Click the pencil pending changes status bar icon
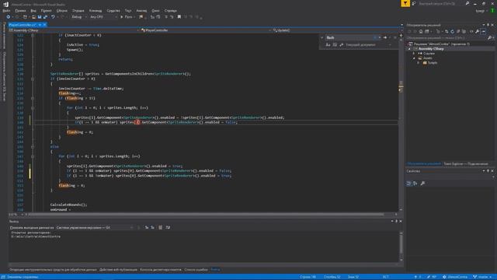Image resolution: width=497 pixels, height=280 pixels. (429, 277)
